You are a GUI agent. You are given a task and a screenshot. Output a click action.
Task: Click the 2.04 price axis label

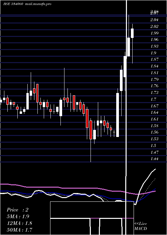pos(154,20)
